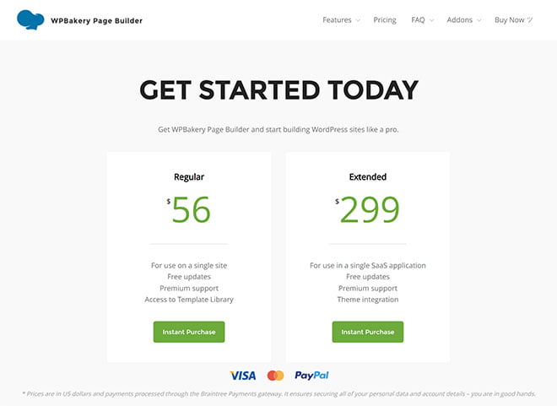Image resolution: width=557 pixels, height=406 pixels.
Task: Click Instant Purchase for the Extended plan
Action: point(368,332)
